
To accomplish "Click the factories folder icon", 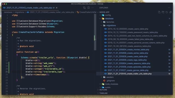I will [104, 22].
